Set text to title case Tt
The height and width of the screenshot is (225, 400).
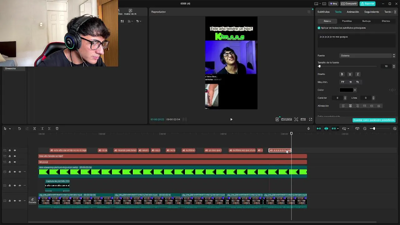[357, 82]
